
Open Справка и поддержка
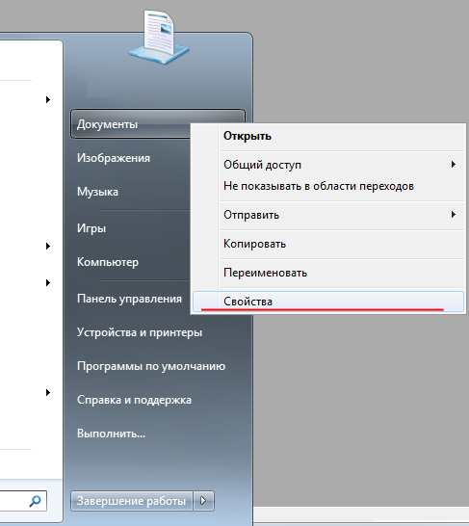coord(134,400)
